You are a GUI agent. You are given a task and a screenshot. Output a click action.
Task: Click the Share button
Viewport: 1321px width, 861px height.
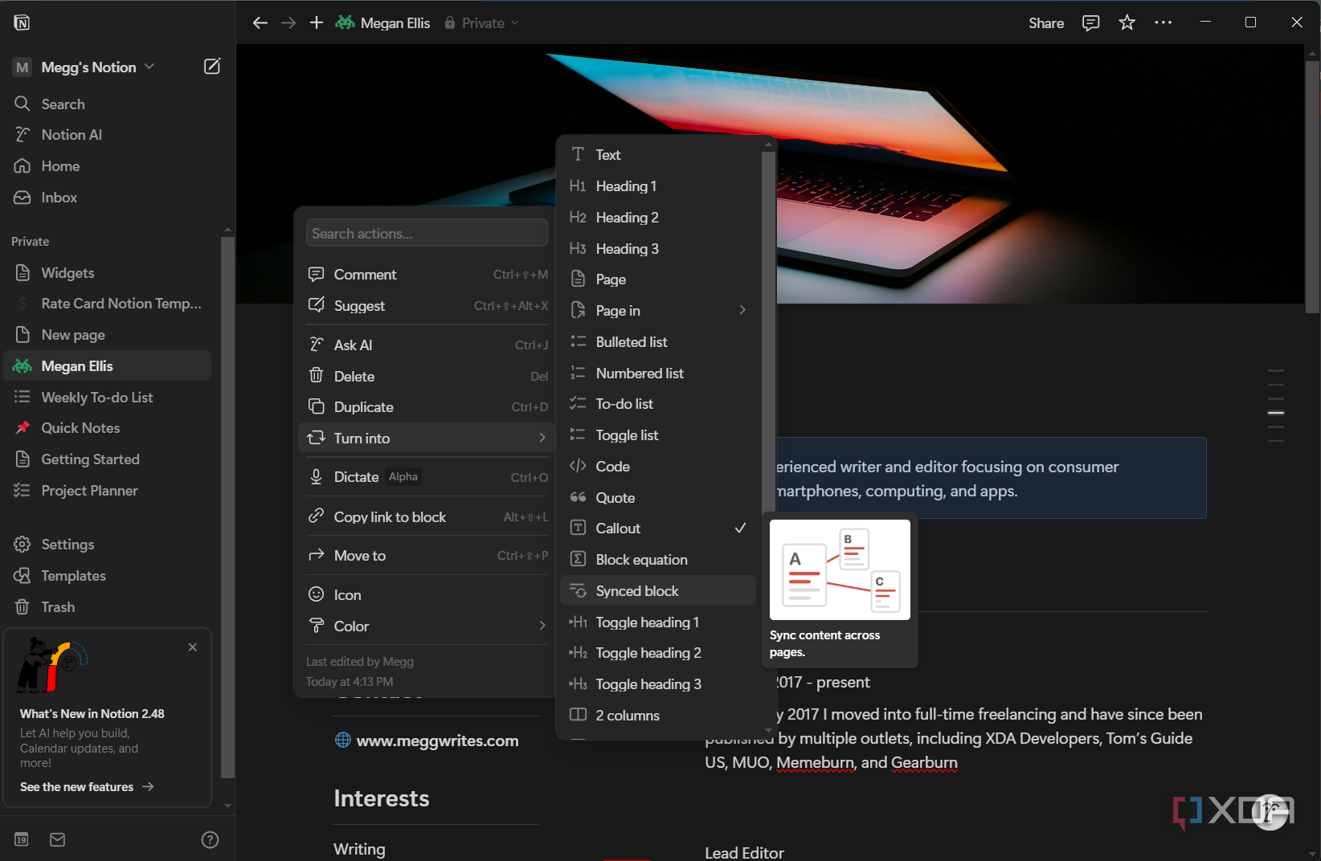point(1046,23)
